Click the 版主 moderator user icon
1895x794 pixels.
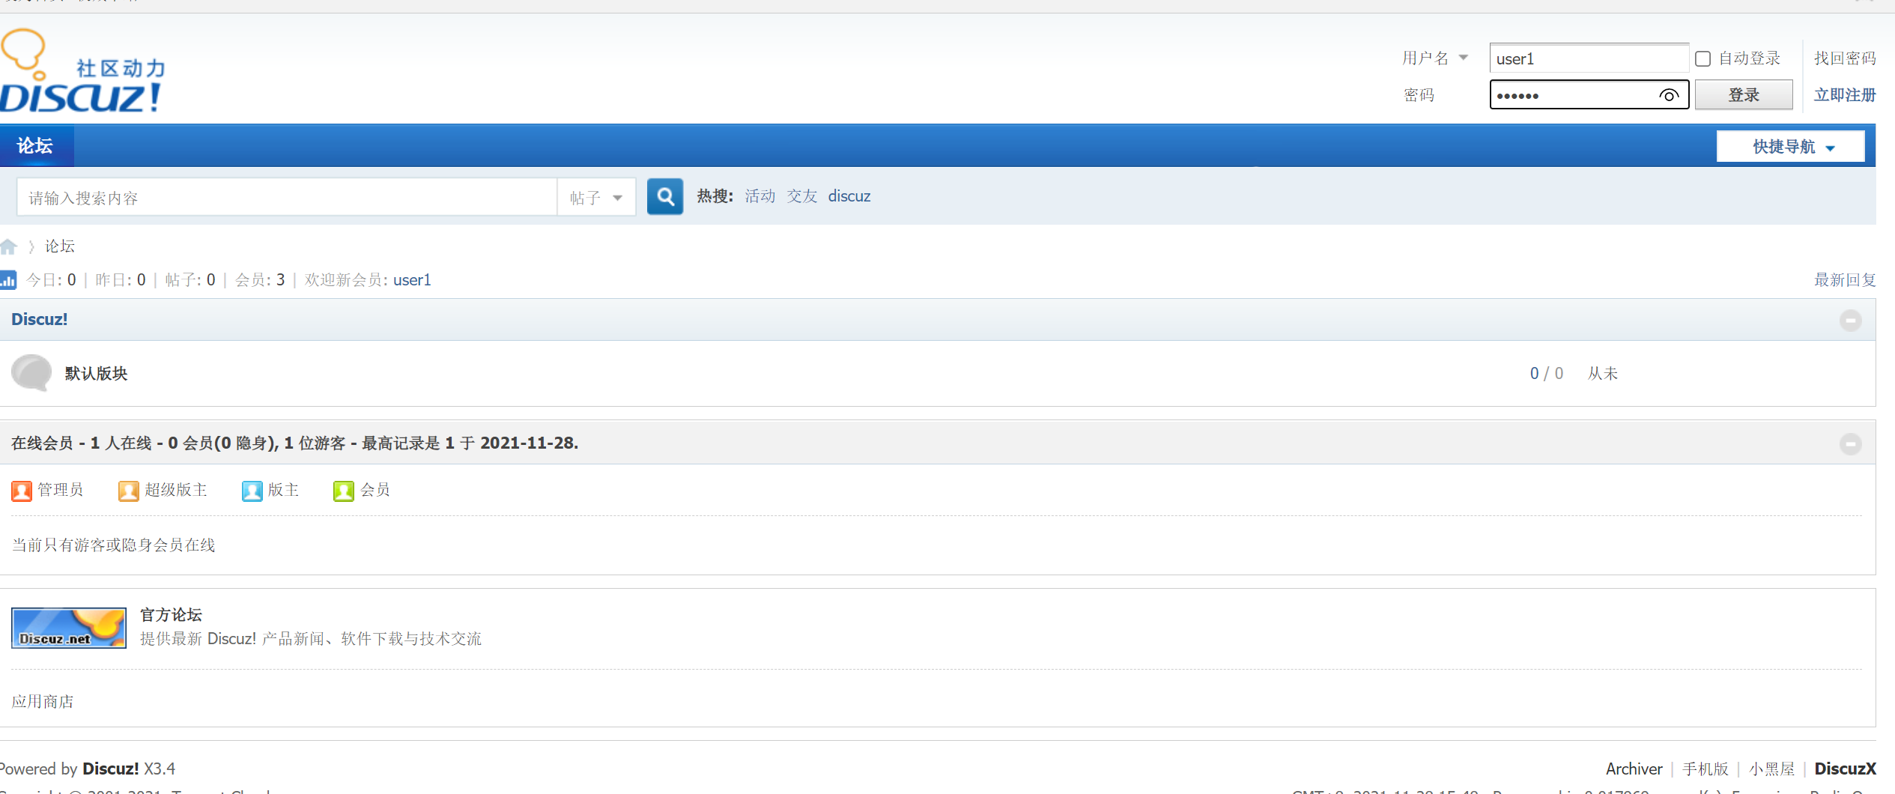[252, 491]
